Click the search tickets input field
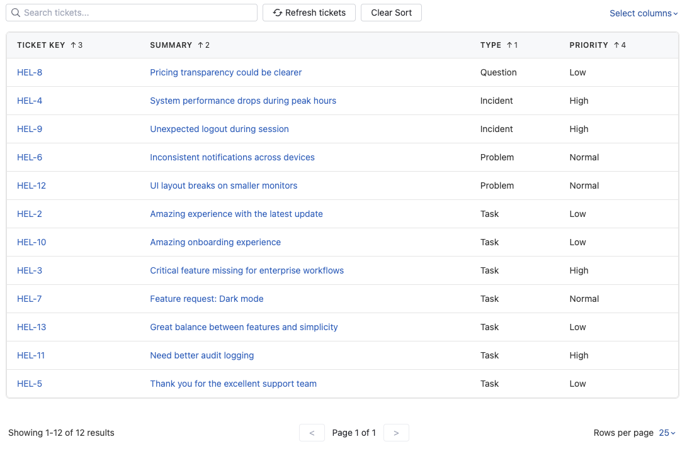The width and height of the screenshot is (692, 449). click(x=132, y=13)
